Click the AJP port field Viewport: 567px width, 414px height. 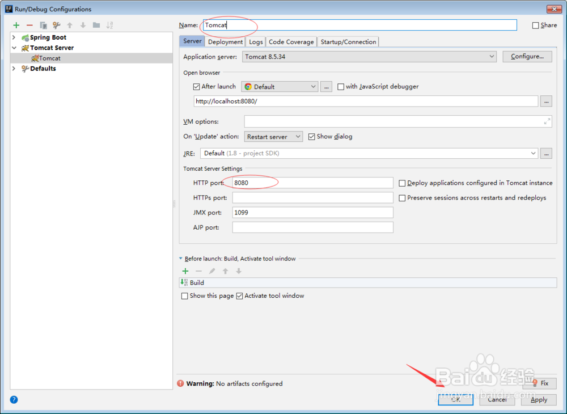pos(312,227)
